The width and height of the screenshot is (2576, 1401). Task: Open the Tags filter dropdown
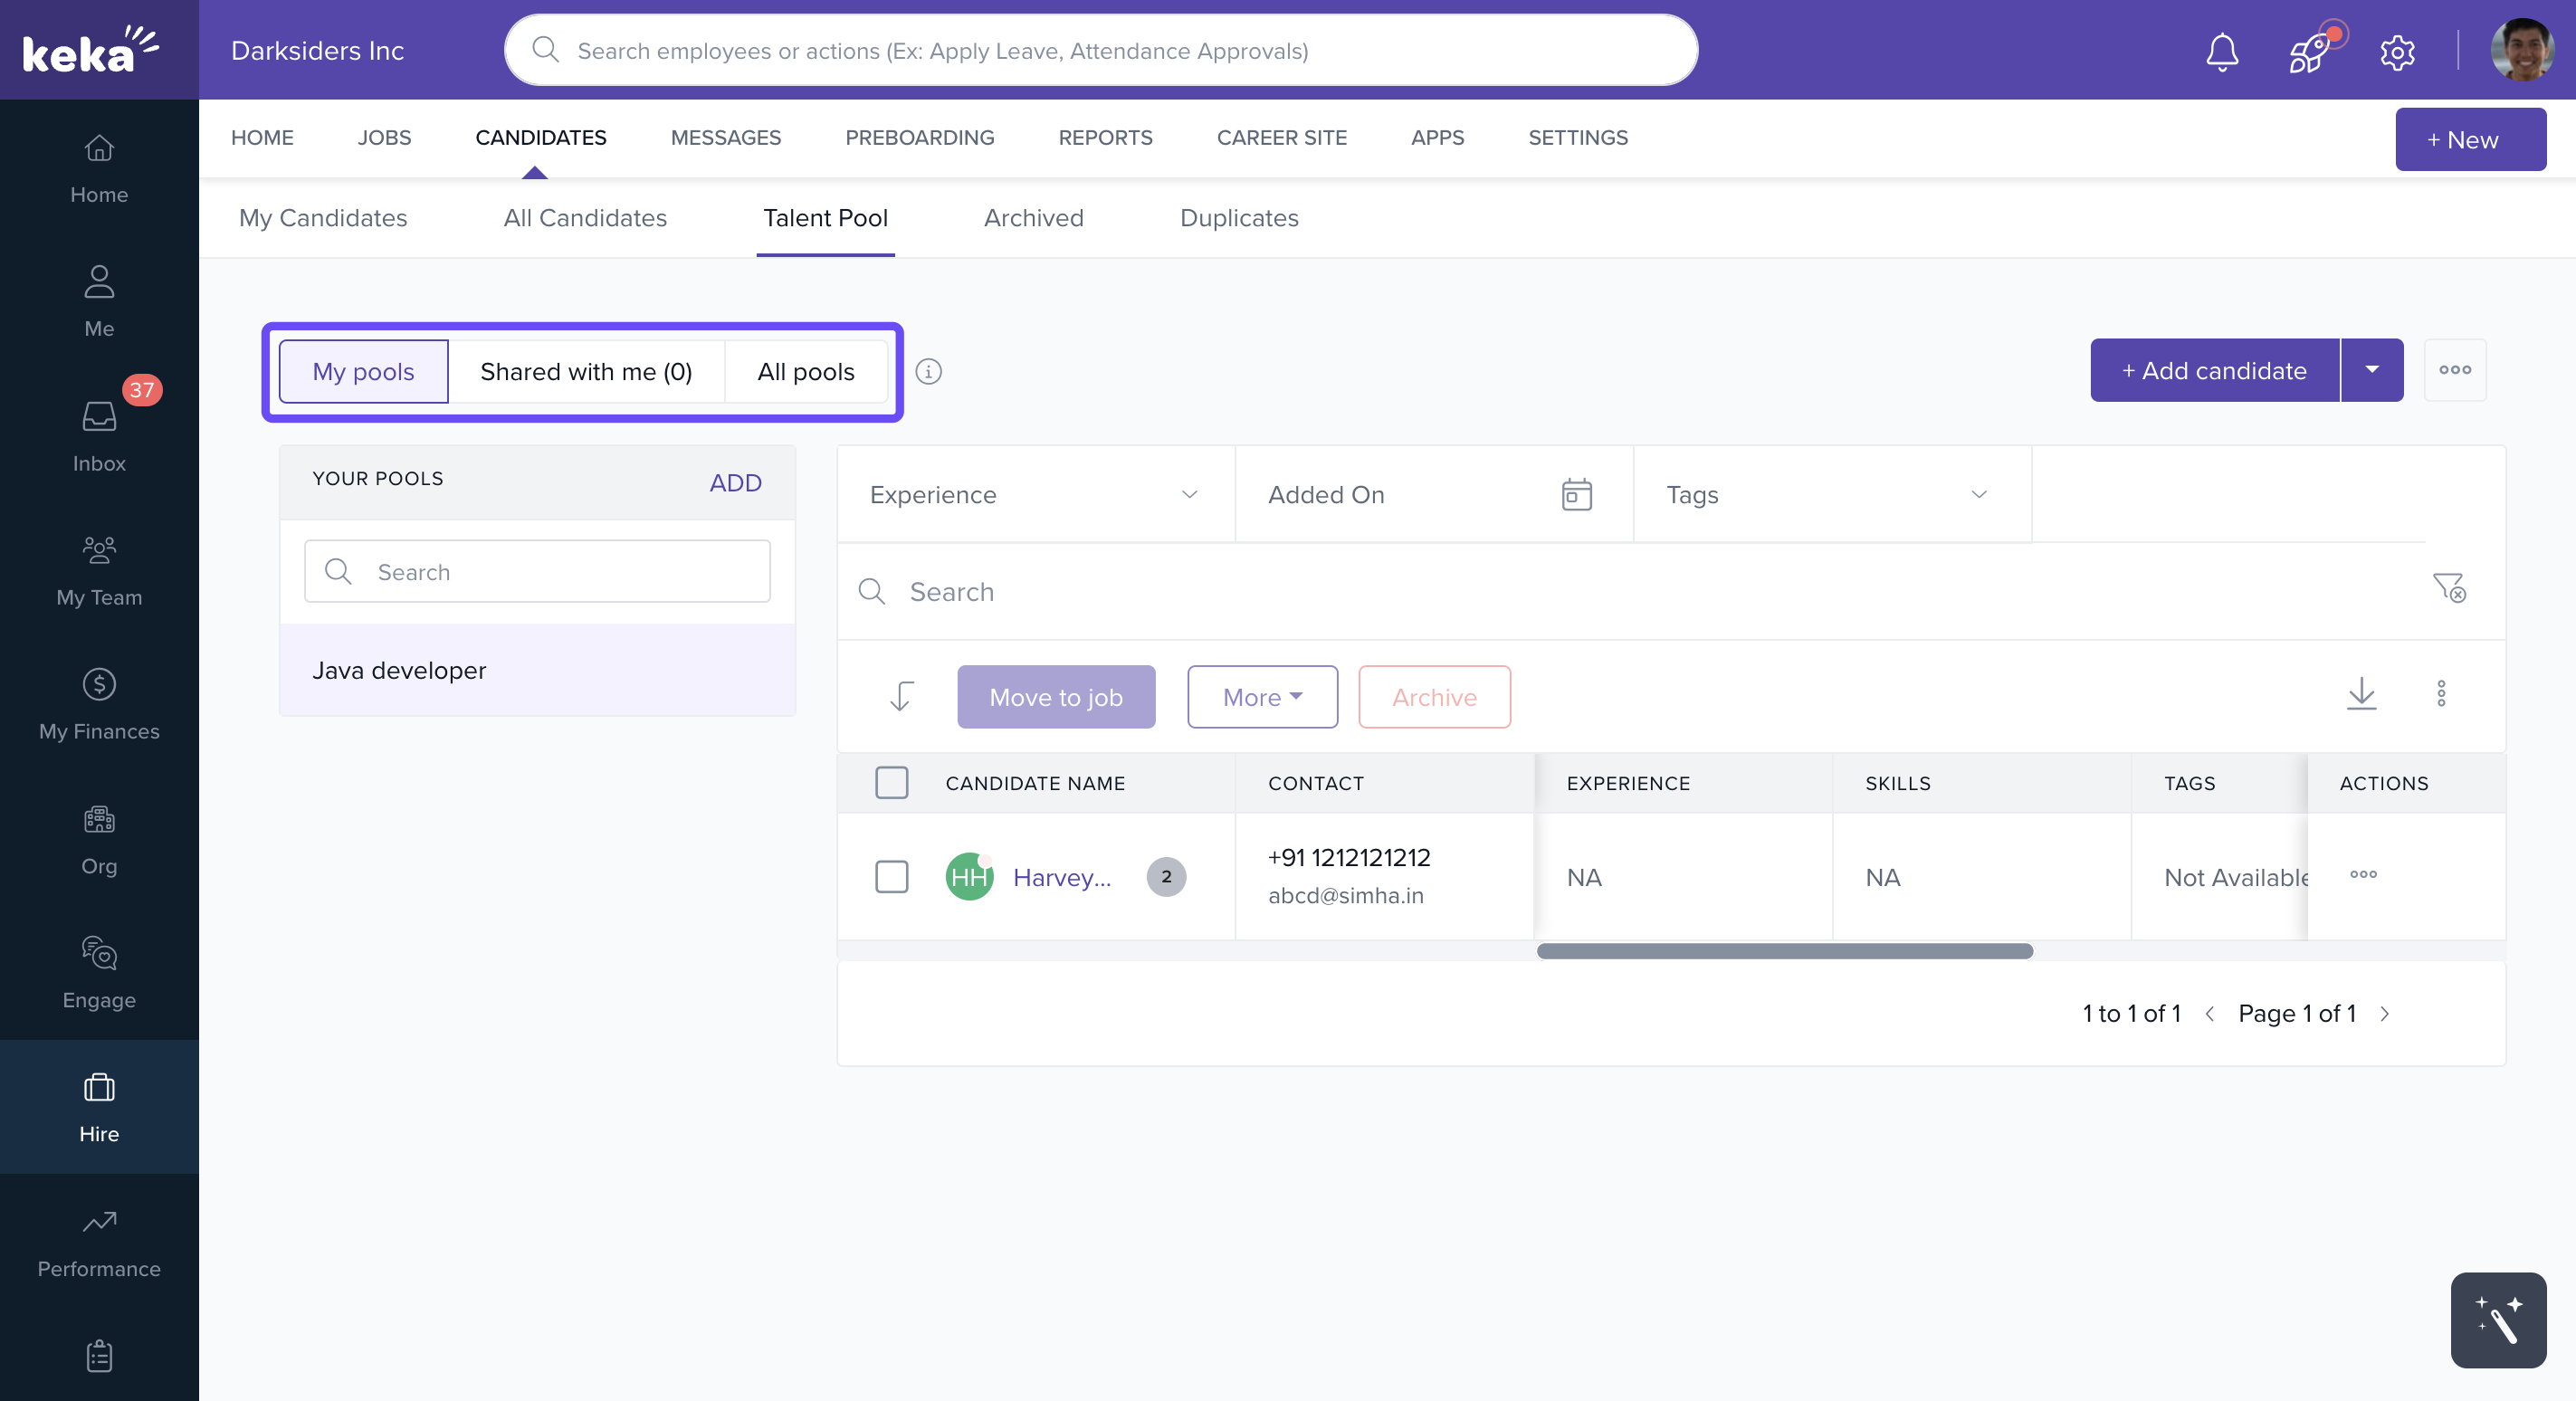[1978, 495]
